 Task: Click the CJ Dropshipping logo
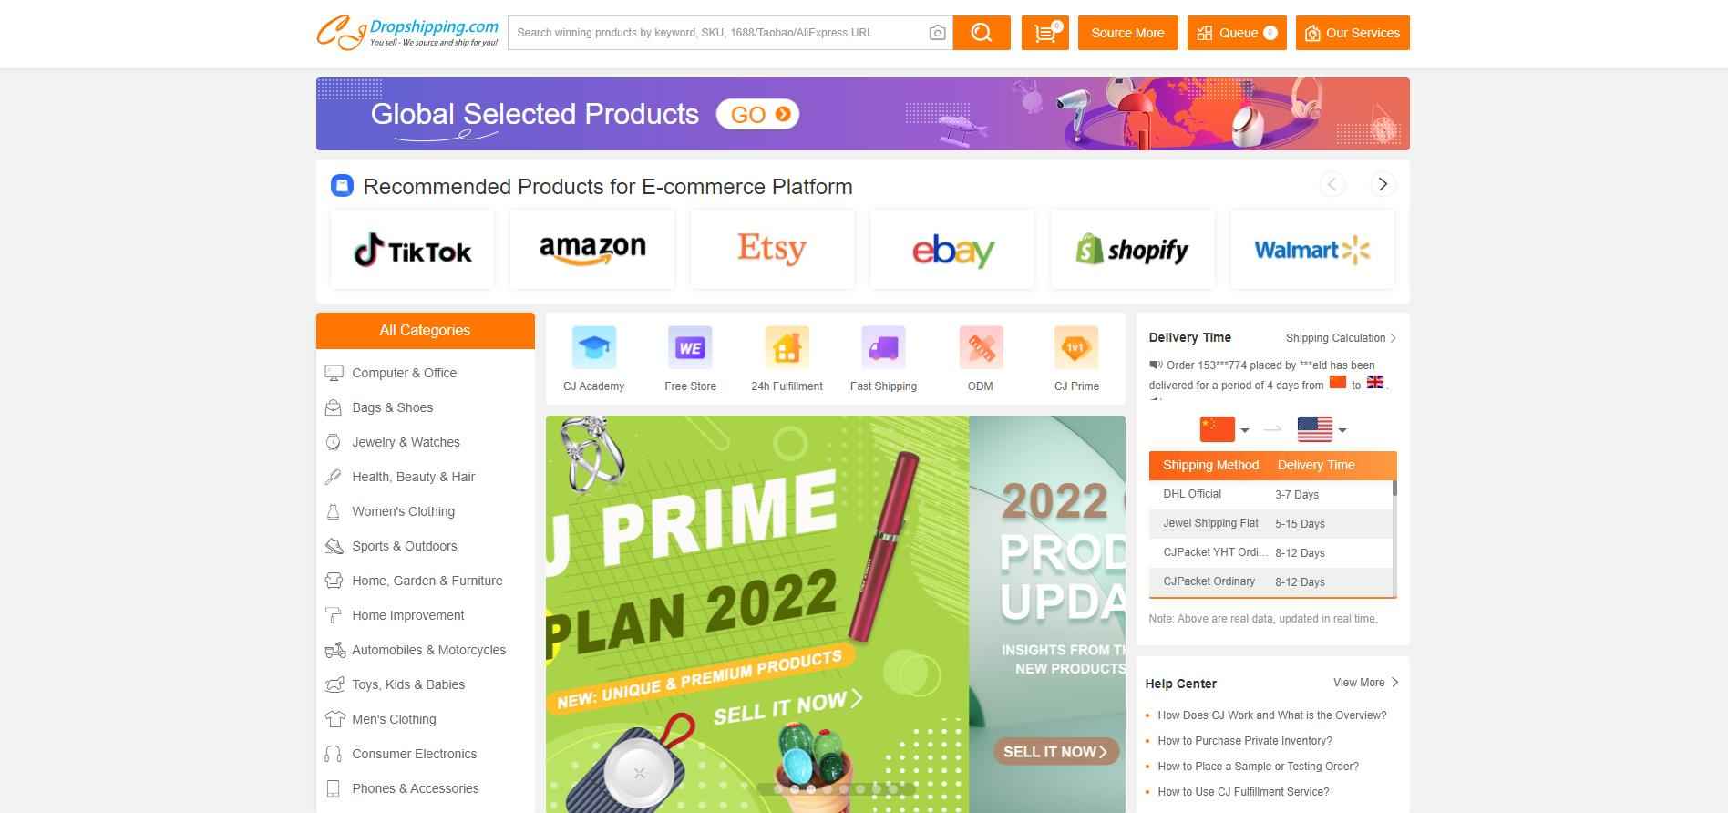(407, 33)
